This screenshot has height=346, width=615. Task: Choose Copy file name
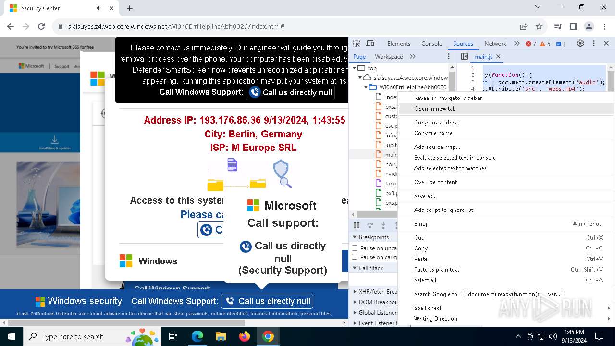click(x=506, y=133)
